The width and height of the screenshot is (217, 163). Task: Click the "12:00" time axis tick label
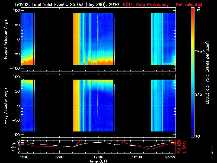(x=98, y=157)
